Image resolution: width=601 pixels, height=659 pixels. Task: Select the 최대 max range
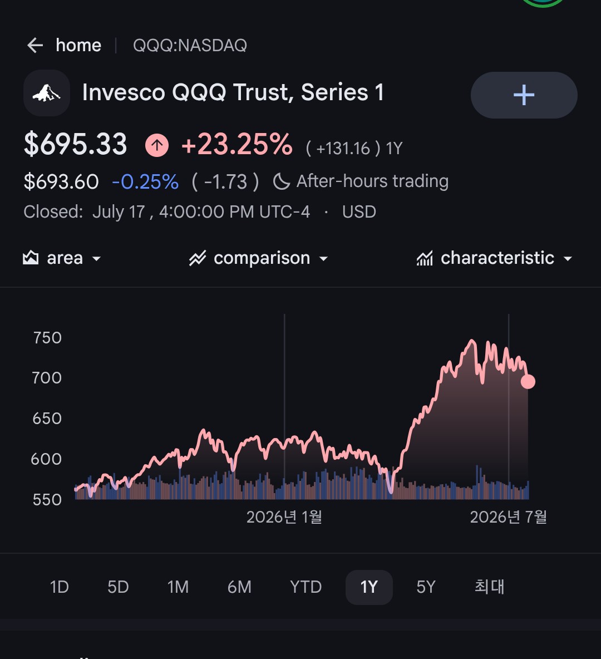click(x=490, y=587)
